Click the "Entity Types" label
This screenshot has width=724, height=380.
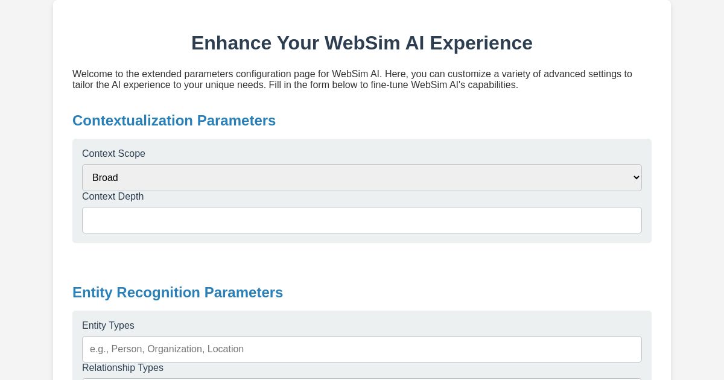108,326
